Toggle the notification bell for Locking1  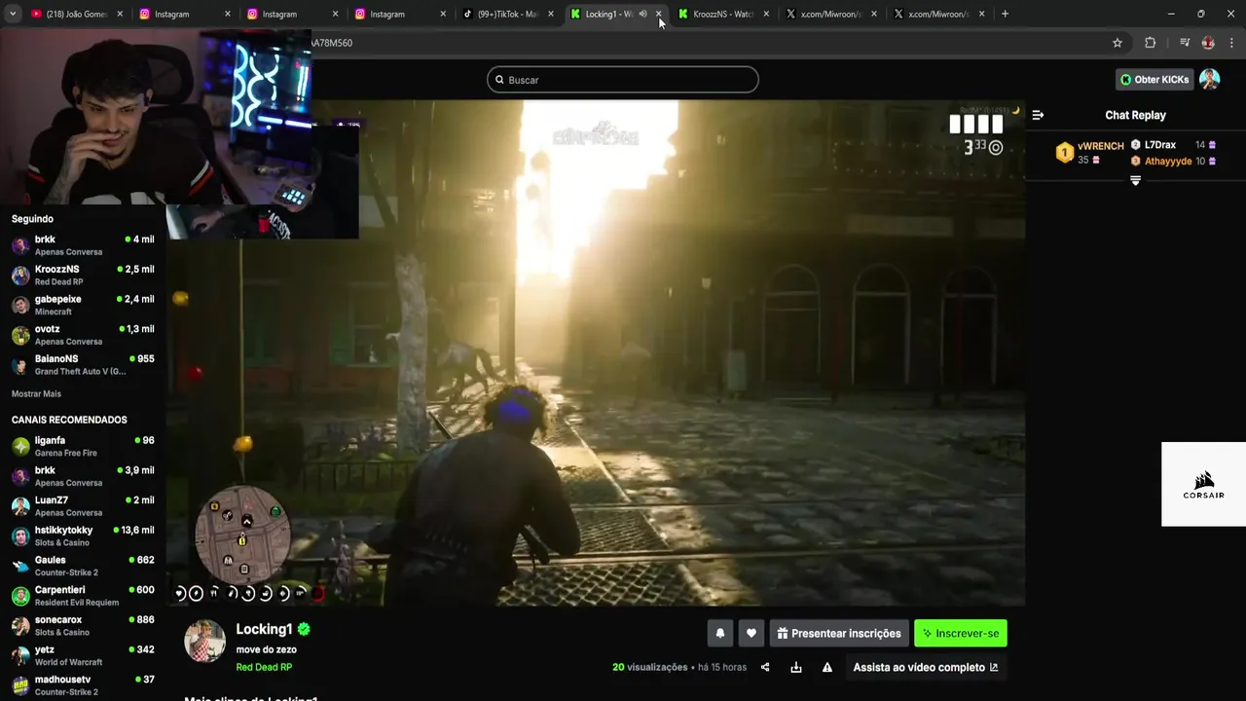[x=720, y=633]
